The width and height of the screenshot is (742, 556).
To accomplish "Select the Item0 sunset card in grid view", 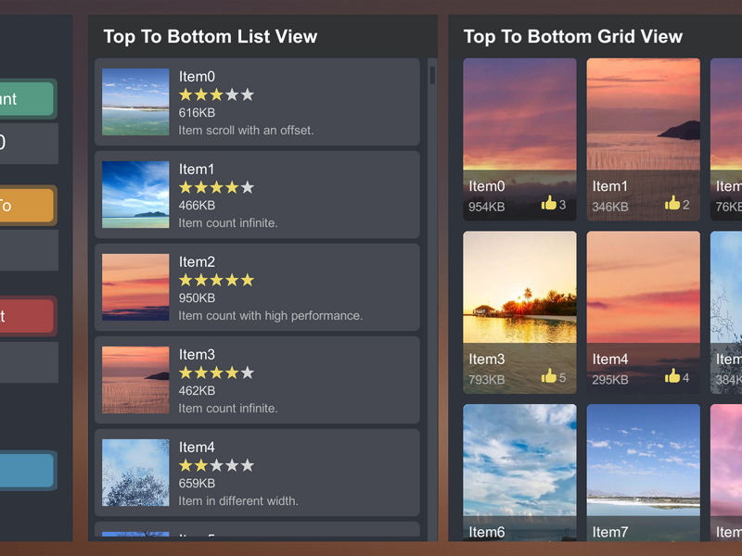I will pyautogui.click(x=519, y=139).
